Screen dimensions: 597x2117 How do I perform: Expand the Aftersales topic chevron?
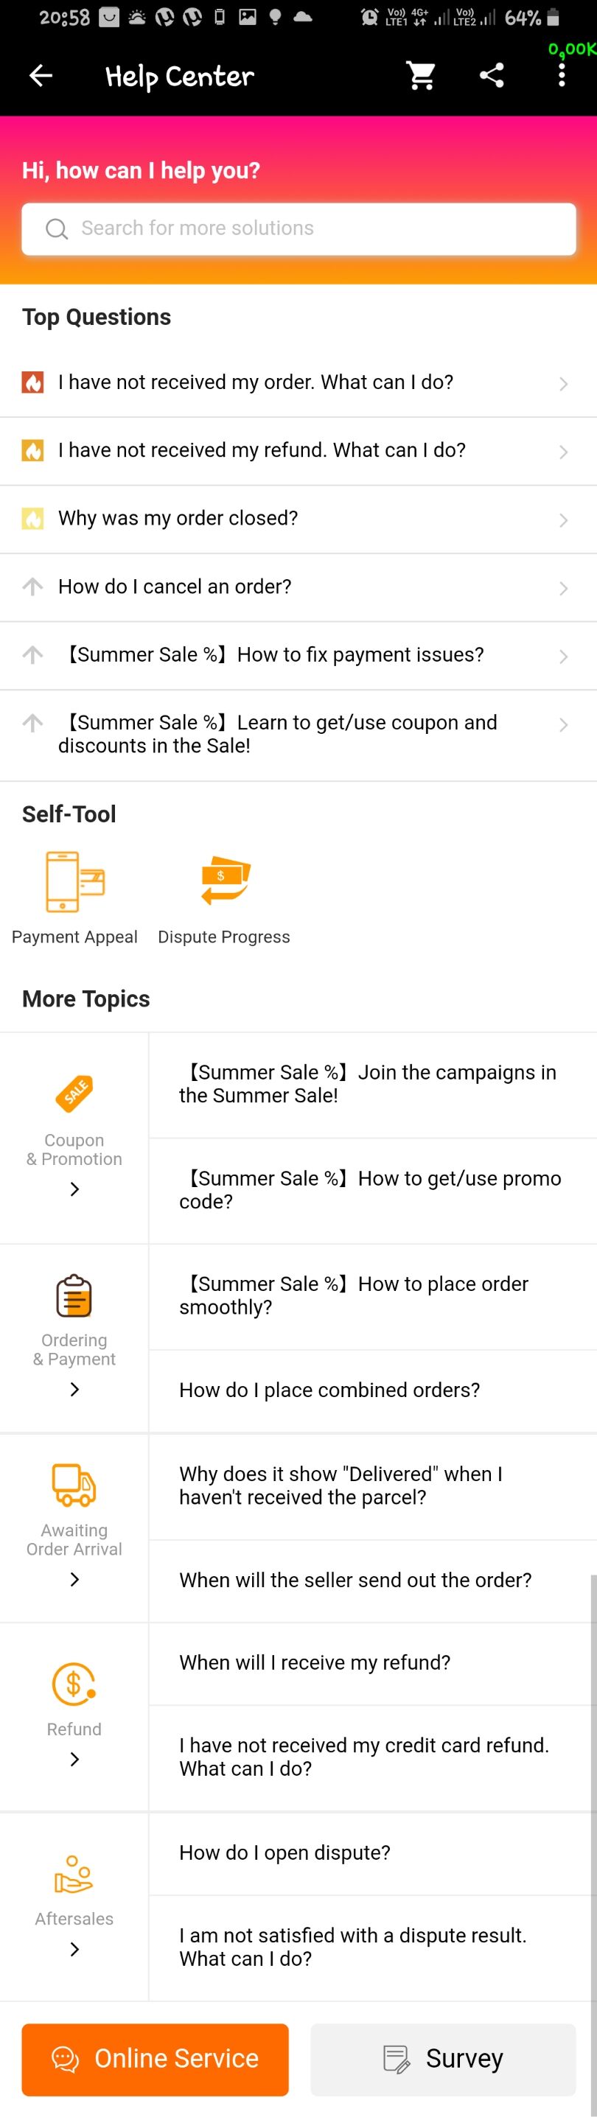click(x=75, y=1948)
